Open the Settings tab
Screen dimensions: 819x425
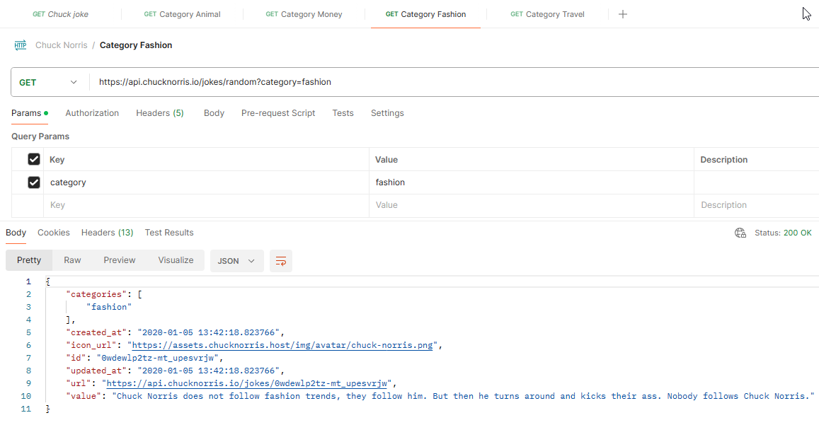coord(387,113)
